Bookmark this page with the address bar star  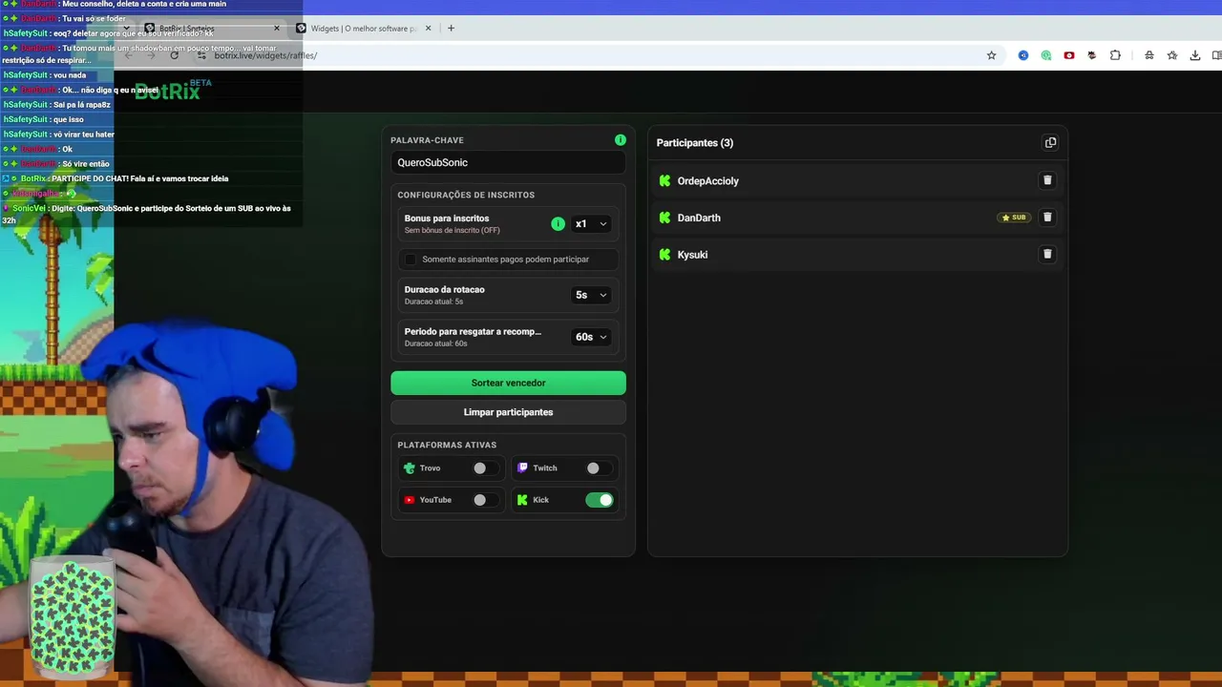click(991, 55)
